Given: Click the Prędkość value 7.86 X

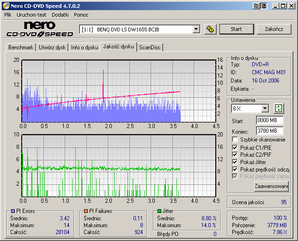Looking at the screenshot, I should tap(280, 232).
